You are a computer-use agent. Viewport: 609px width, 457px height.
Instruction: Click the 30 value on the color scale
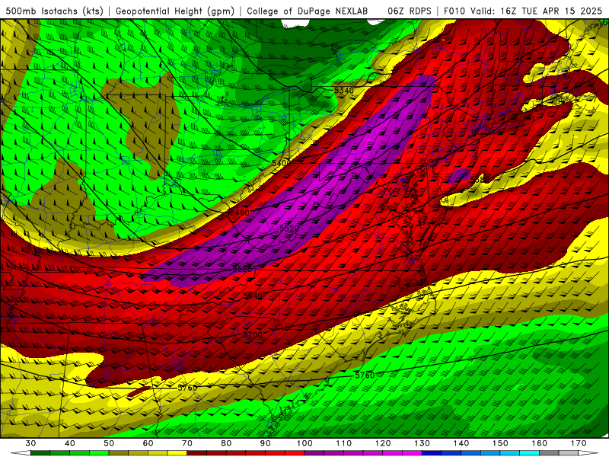[x=30, y=443]
